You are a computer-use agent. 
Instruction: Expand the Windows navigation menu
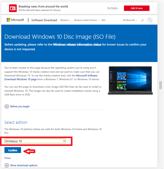[65, 20]
